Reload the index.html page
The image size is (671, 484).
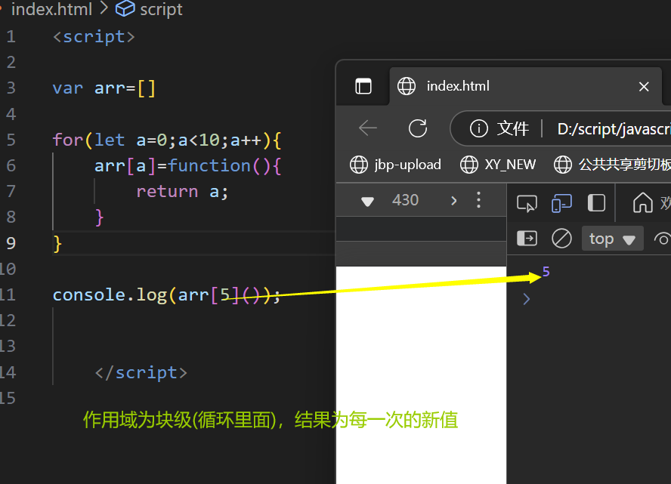[x=418, y=128]
